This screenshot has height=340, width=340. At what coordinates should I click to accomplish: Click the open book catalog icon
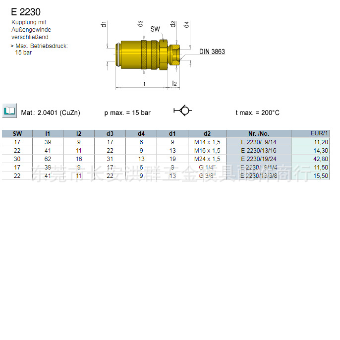click(9, 111)
